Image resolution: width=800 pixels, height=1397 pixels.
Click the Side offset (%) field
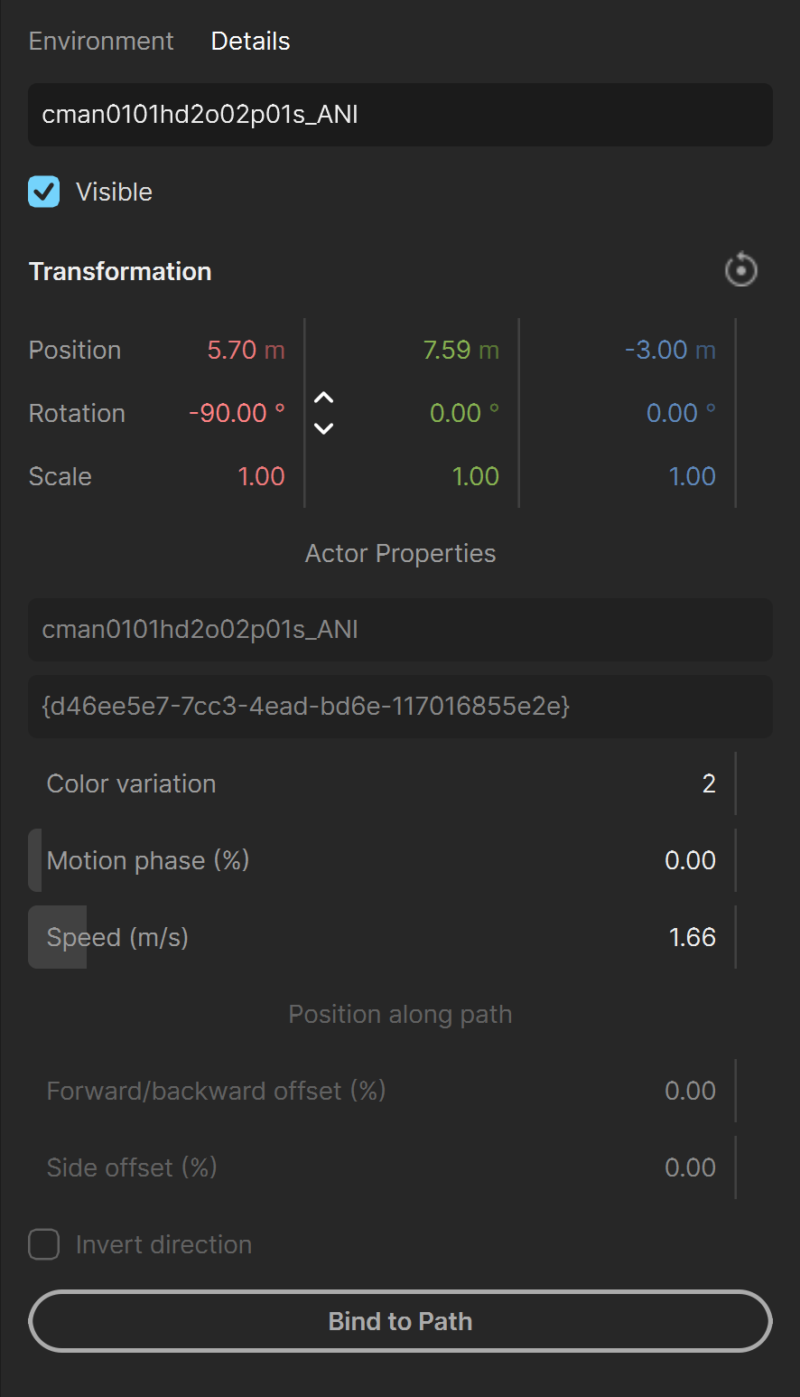382,1167
